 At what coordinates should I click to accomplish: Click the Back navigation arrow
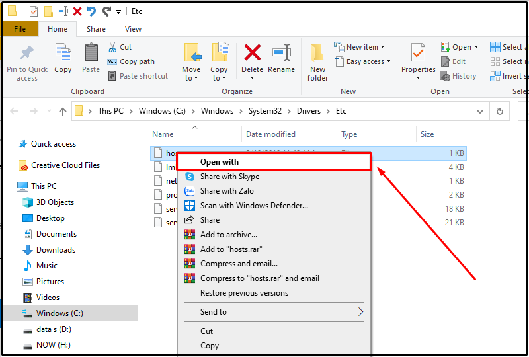click(14, 111)
